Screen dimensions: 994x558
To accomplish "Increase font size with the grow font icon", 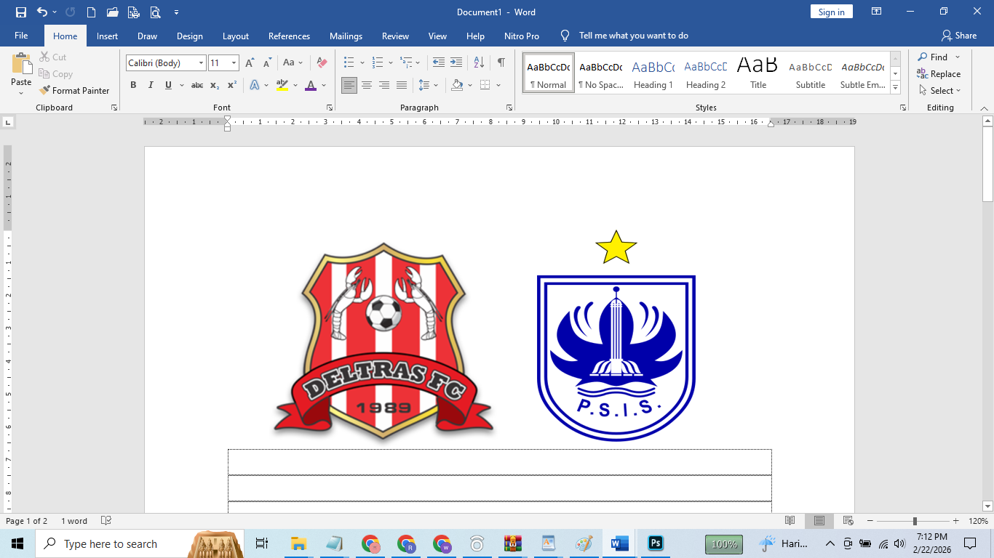I will 250,63.
